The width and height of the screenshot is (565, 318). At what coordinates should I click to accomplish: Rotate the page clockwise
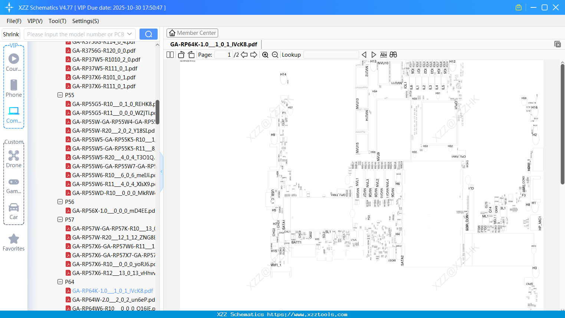[191, 54]
